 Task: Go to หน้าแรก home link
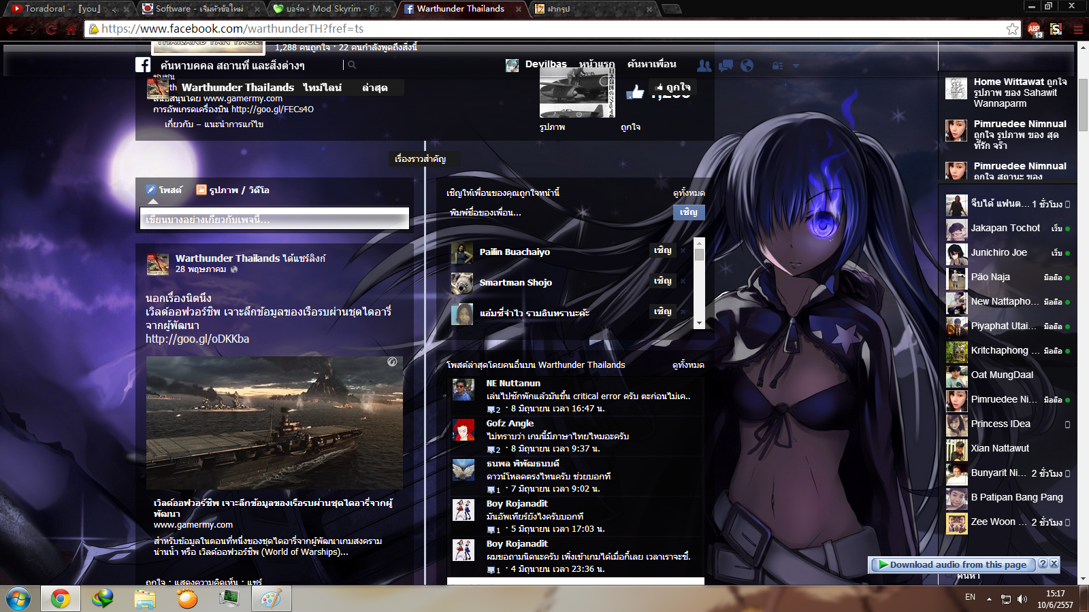coord(597,65)
